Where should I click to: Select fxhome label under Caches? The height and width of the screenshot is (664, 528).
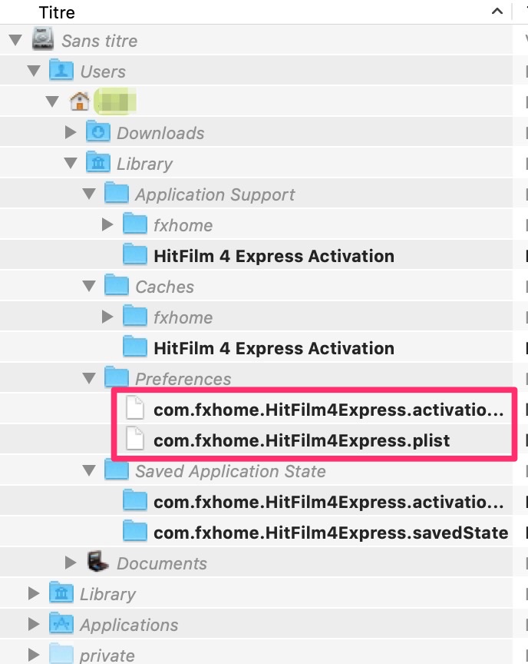click(183, 317)
